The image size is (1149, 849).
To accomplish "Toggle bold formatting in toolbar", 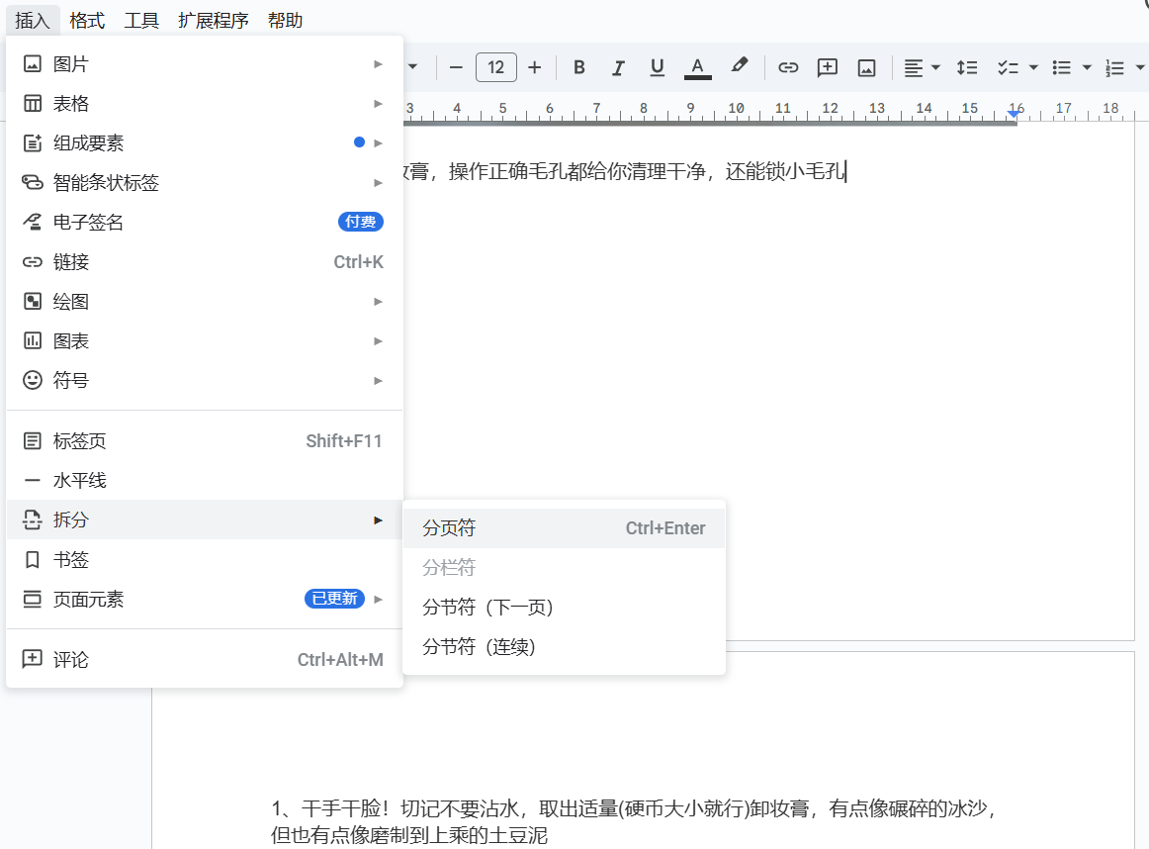I will pos(579,67).
